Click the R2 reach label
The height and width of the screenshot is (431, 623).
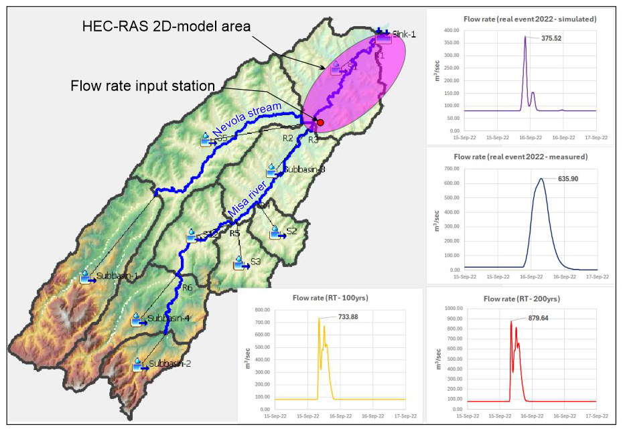click(287, 139)
